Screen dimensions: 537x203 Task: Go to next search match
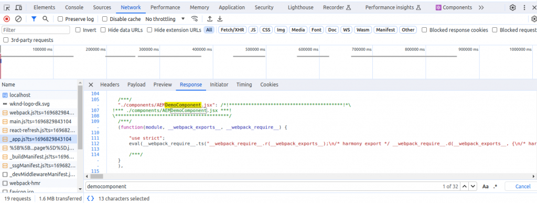click(x=473, y=187)
